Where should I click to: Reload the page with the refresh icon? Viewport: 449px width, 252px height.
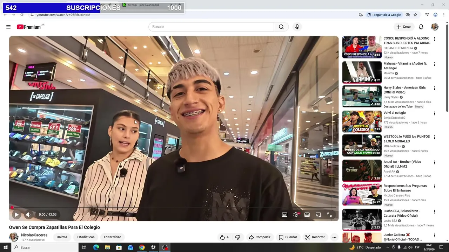[x=22, y=15]
